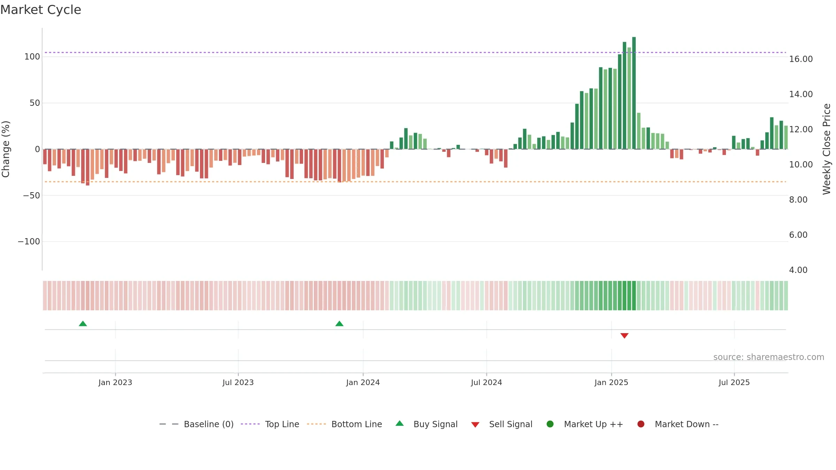Toggle the Market Down -- legend entry
Viewport: 836px width, 470px height.
click(x=678, y=424)
